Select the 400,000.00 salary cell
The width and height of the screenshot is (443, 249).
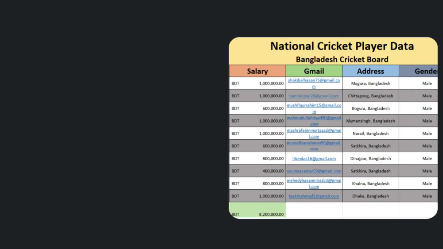point(257,171)
